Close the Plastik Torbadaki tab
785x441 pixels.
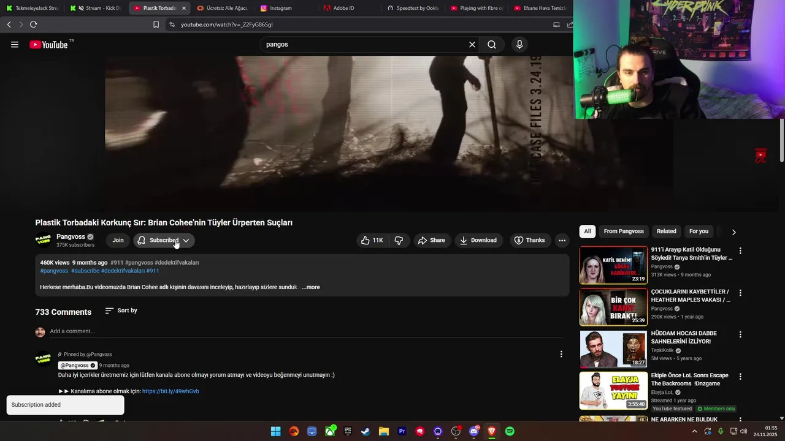point(184,8)
